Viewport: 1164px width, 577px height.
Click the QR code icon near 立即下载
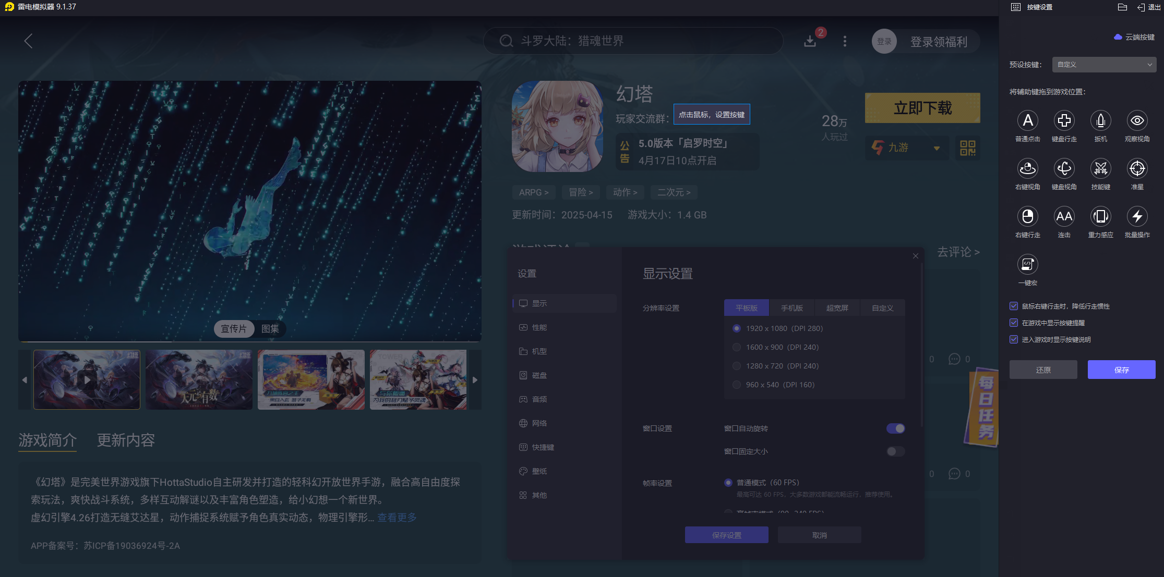[968, 149]
